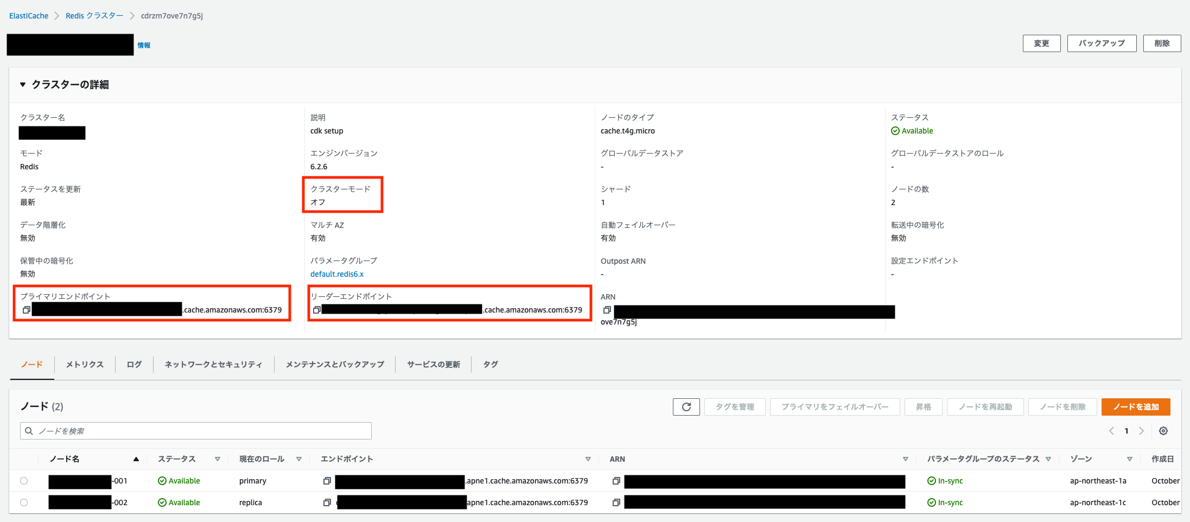Select the -001 primary node radio
This screenshot has height=522, width=1190.
[x=24, y=481]
